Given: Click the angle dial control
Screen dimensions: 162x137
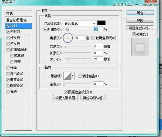Looking at the screenshot, I should tap(69, 38).
